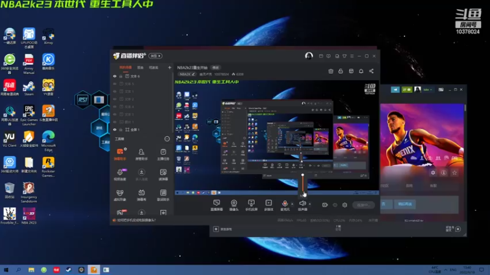Open the mode switch pill beside the app logo
490x275 pixels.
[x=156, y=56]
